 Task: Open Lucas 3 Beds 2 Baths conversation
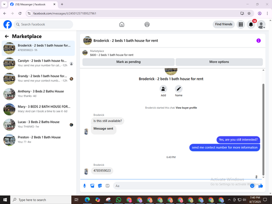click(x=38, y=125)
